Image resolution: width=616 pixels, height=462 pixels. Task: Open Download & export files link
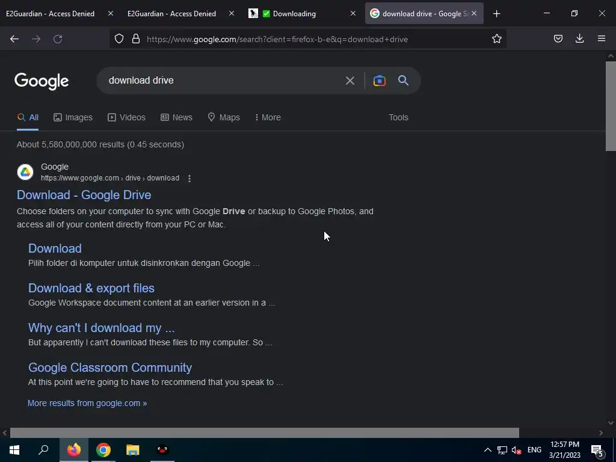tap(91, 288)
